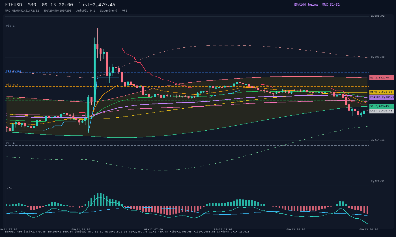Click the 'Fib 0' level label
The image size is (396, 237).
point(10,143)
